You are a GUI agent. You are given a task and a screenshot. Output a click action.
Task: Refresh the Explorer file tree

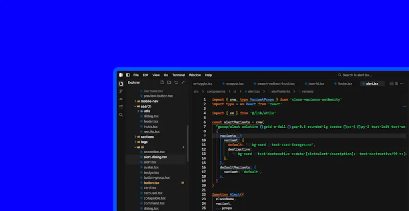176,82
